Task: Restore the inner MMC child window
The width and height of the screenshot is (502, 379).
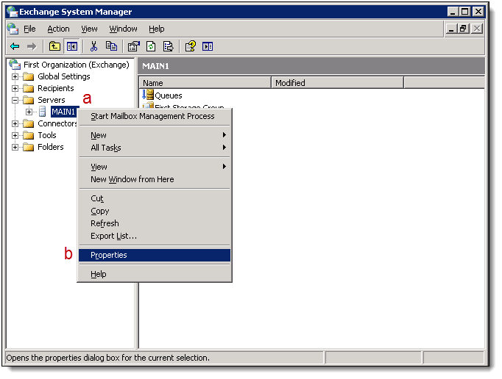Action: point(463,29)
